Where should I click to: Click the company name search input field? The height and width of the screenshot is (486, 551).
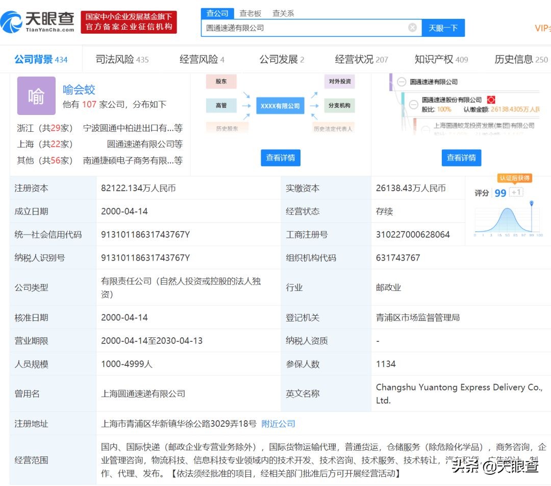tap(306, 28)
